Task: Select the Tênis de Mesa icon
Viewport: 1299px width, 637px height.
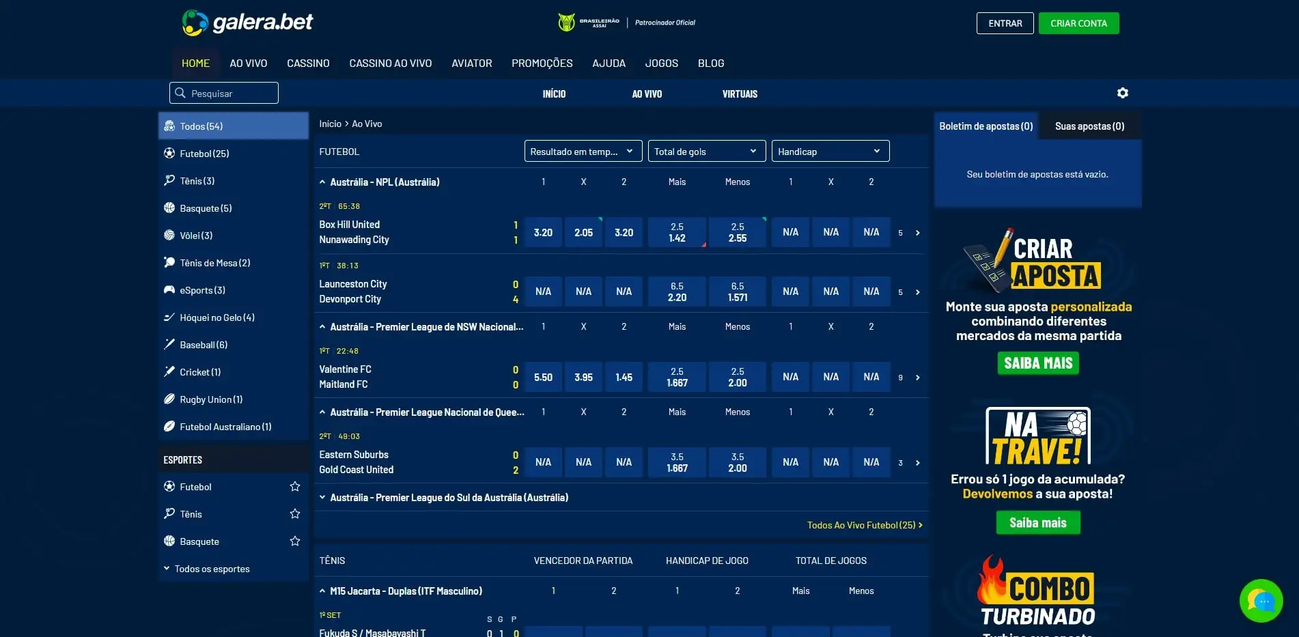Action: (x=169, y=262)
